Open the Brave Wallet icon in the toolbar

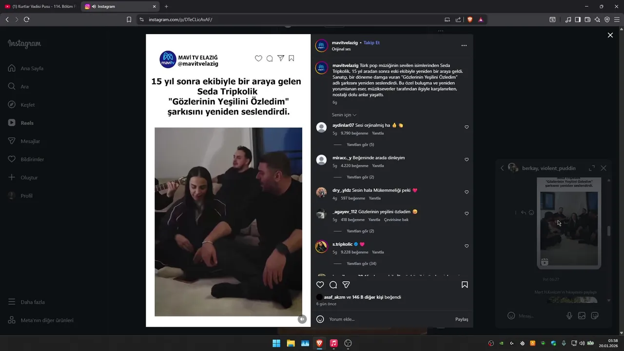tap(587, 19)
